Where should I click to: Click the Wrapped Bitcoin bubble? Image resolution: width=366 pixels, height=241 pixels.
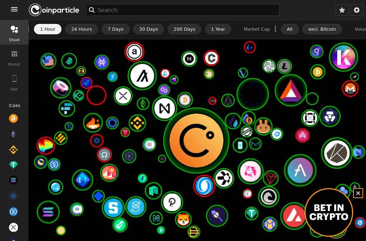pyautogui.click(x=185, y=100)
